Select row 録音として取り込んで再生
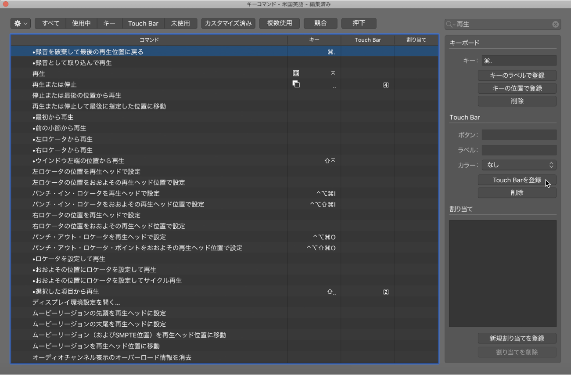Screen dimensions: 571x375 pos(224,63)
